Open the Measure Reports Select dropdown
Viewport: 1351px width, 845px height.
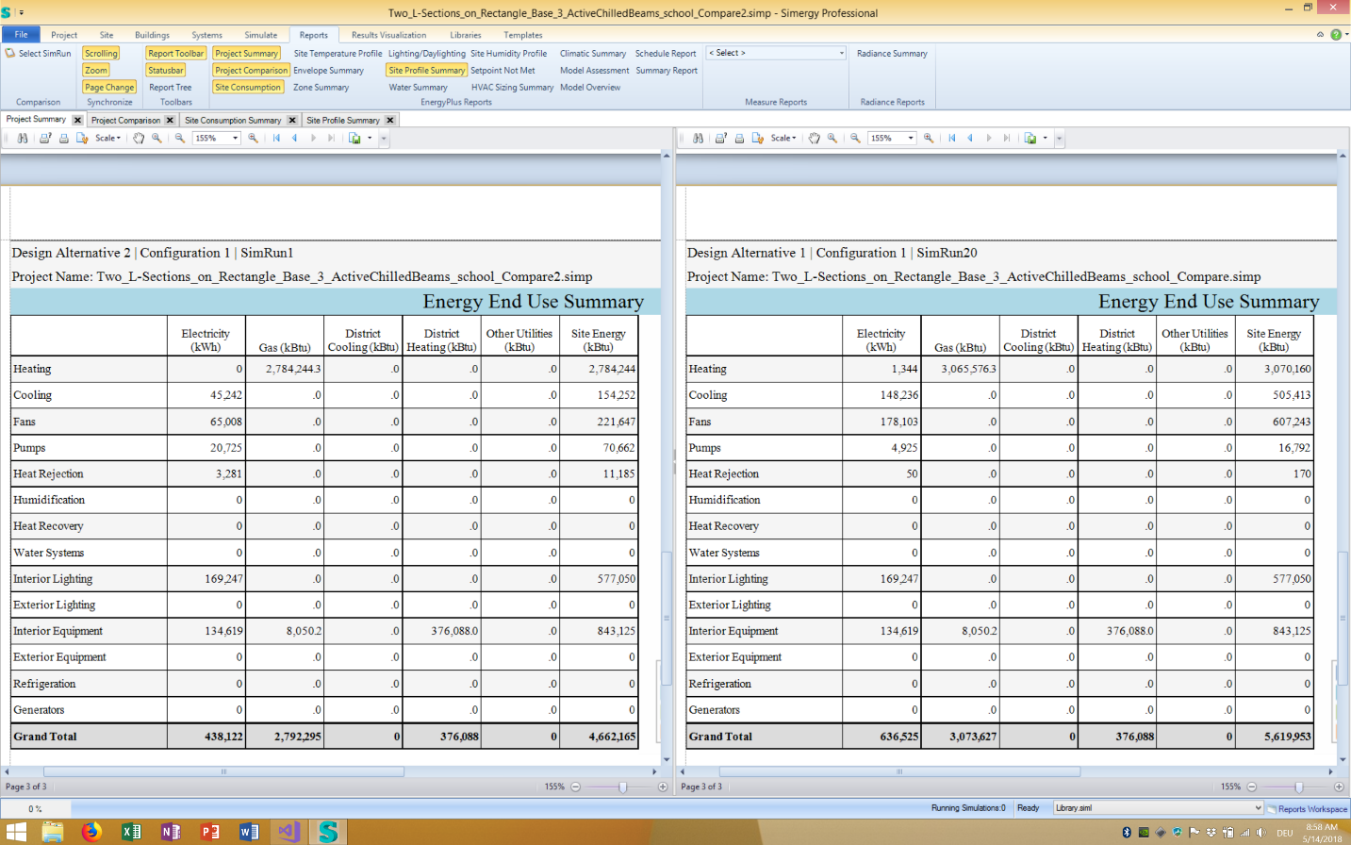[x=776, y=54]
